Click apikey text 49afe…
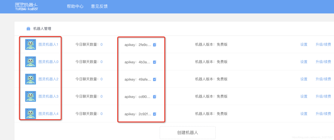334x140 pixels. [145, 79]
